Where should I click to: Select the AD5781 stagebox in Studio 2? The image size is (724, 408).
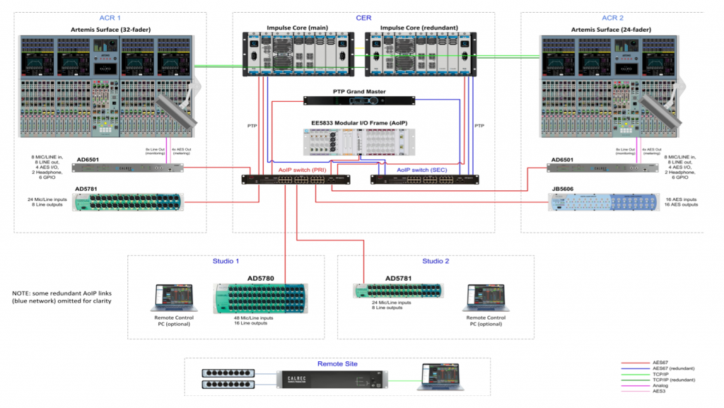click(x=399, y=291)
